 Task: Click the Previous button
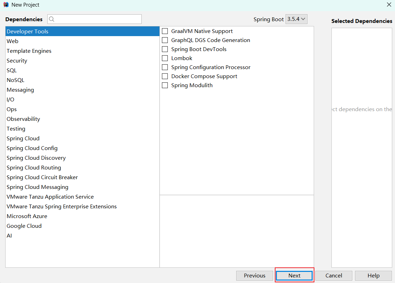[x=254, y=276]
